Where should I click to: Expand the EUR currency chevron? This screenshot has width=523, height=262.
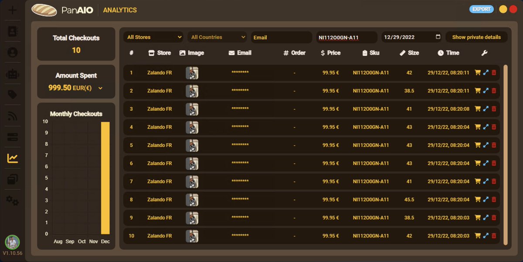pyautogui.click(x=101, y=88)
